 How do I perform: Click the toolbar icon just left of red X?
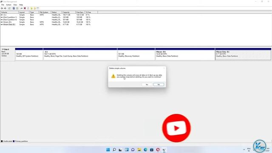point(22,8)
